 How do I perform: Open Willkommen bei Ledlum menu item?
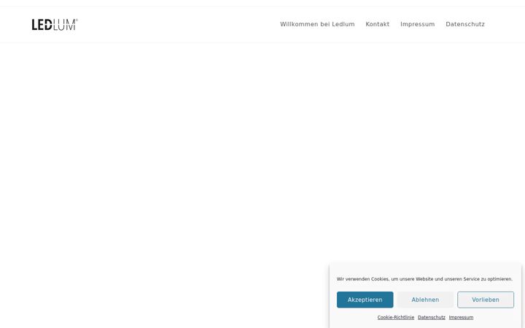pos(317,24)
